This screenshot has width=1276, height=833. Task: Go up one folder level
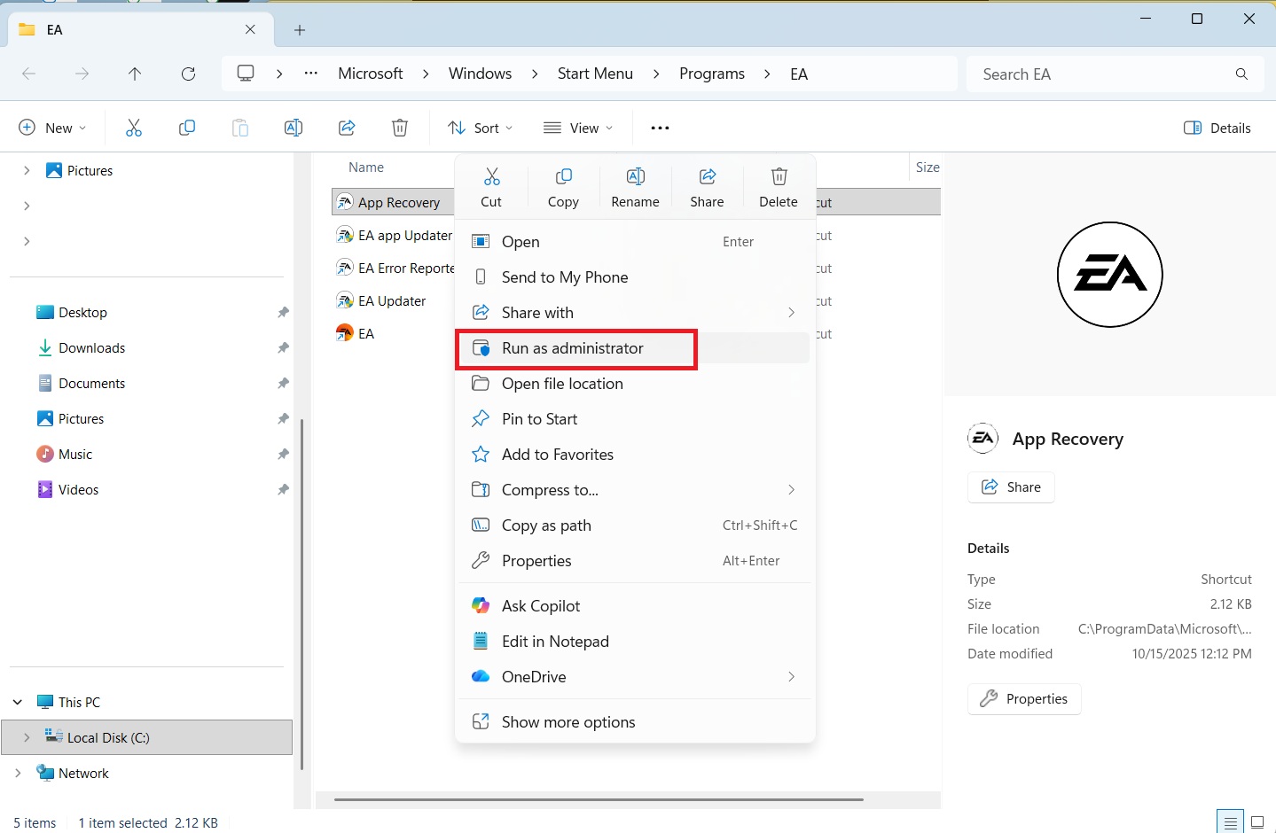coord(135,74)
